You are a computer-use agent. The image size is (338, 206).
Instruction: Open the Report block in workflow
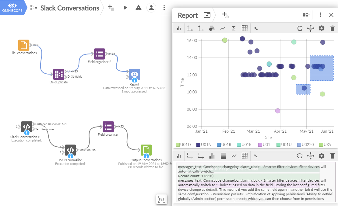(x=135, y=75)
